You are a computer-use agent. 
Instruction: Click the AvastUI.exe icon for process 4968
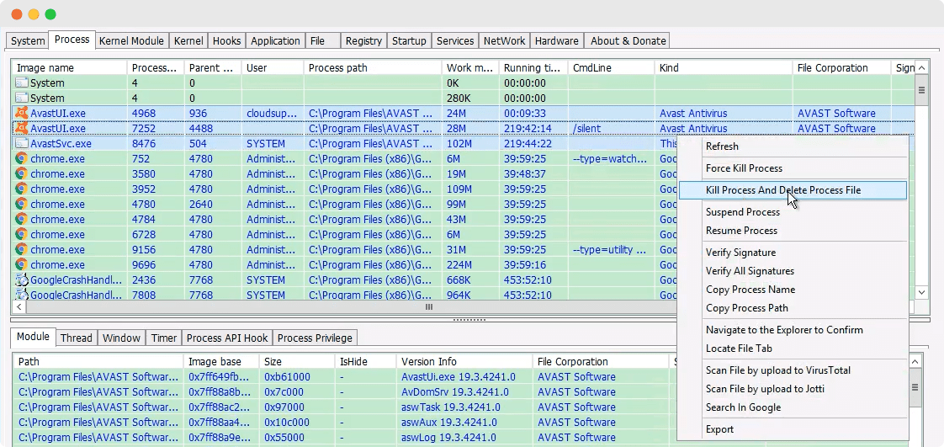[21, 114]
